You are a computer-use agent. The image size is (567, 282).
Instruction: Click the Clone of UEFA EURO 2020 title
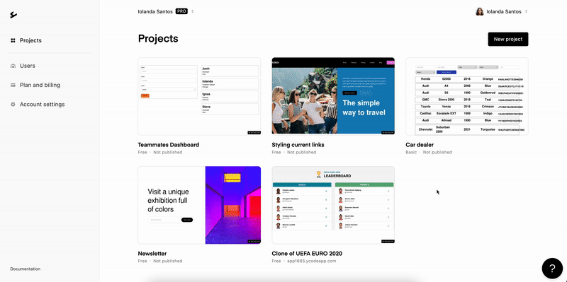tap(307, 254)
